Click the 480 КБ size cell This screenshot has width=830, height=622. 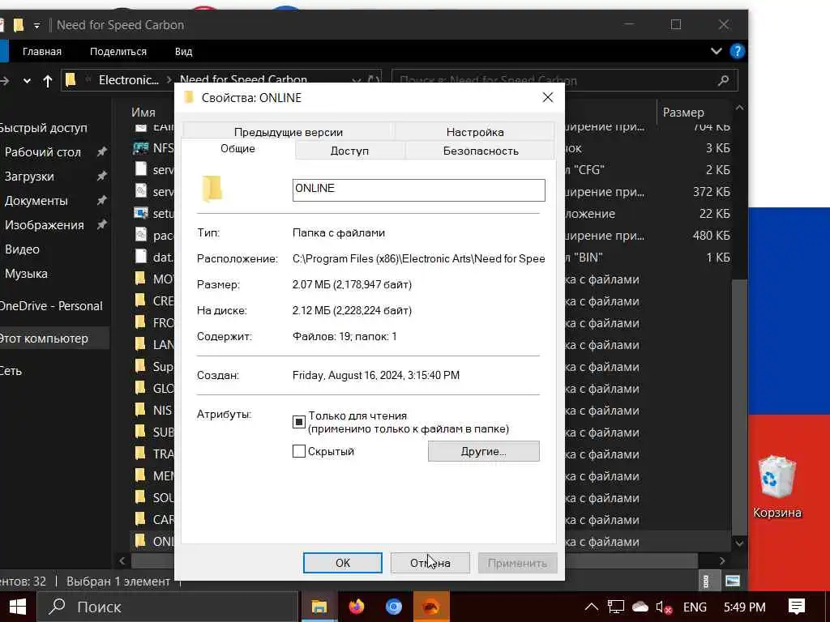click(x=711, y=236)
